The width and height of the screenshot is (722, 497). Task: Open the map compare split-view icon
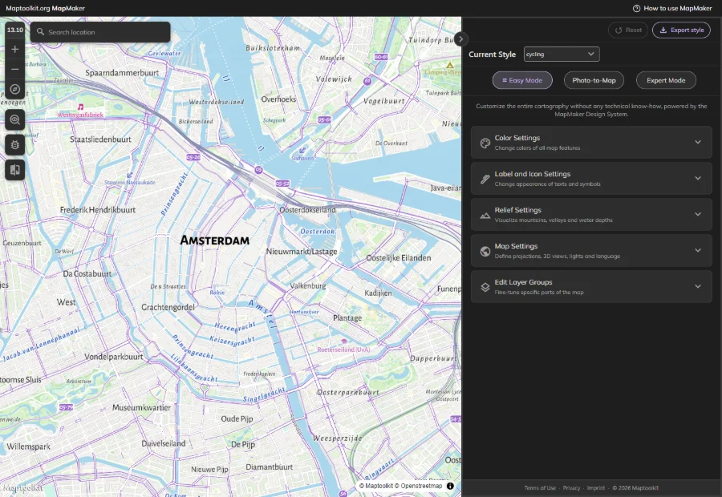tap(14, 170)
